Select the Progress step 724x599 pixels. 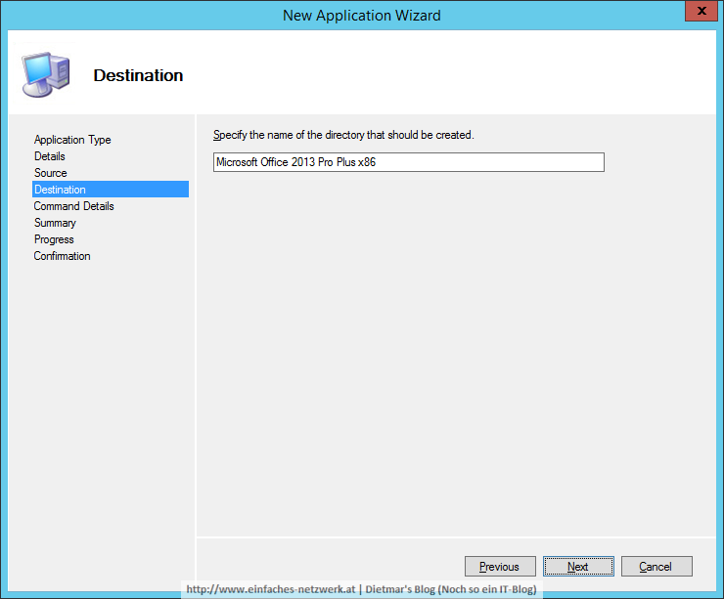pyautogui.click(x=54, y=239)
